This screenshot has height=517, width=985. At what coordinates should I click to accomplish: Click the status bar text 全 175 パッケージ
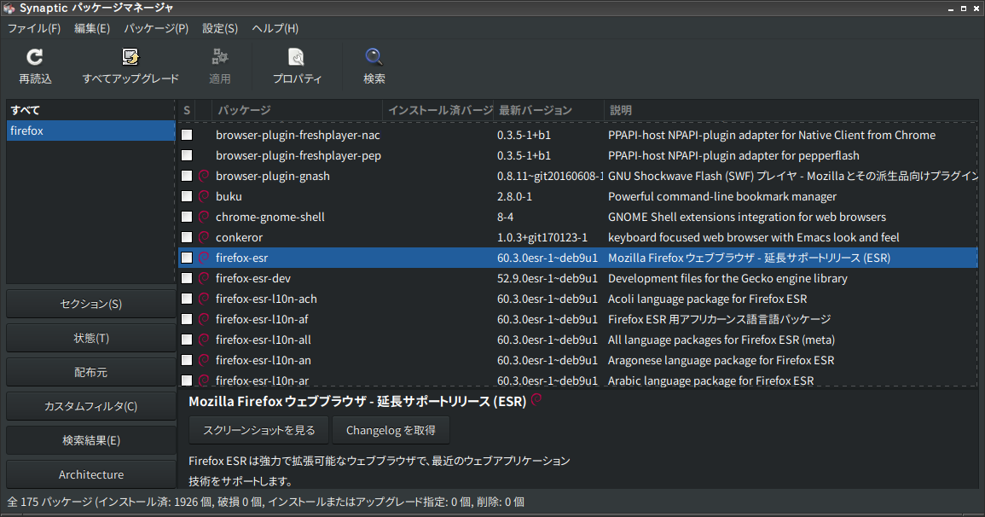pyautogui.click(x=49, y=502)
